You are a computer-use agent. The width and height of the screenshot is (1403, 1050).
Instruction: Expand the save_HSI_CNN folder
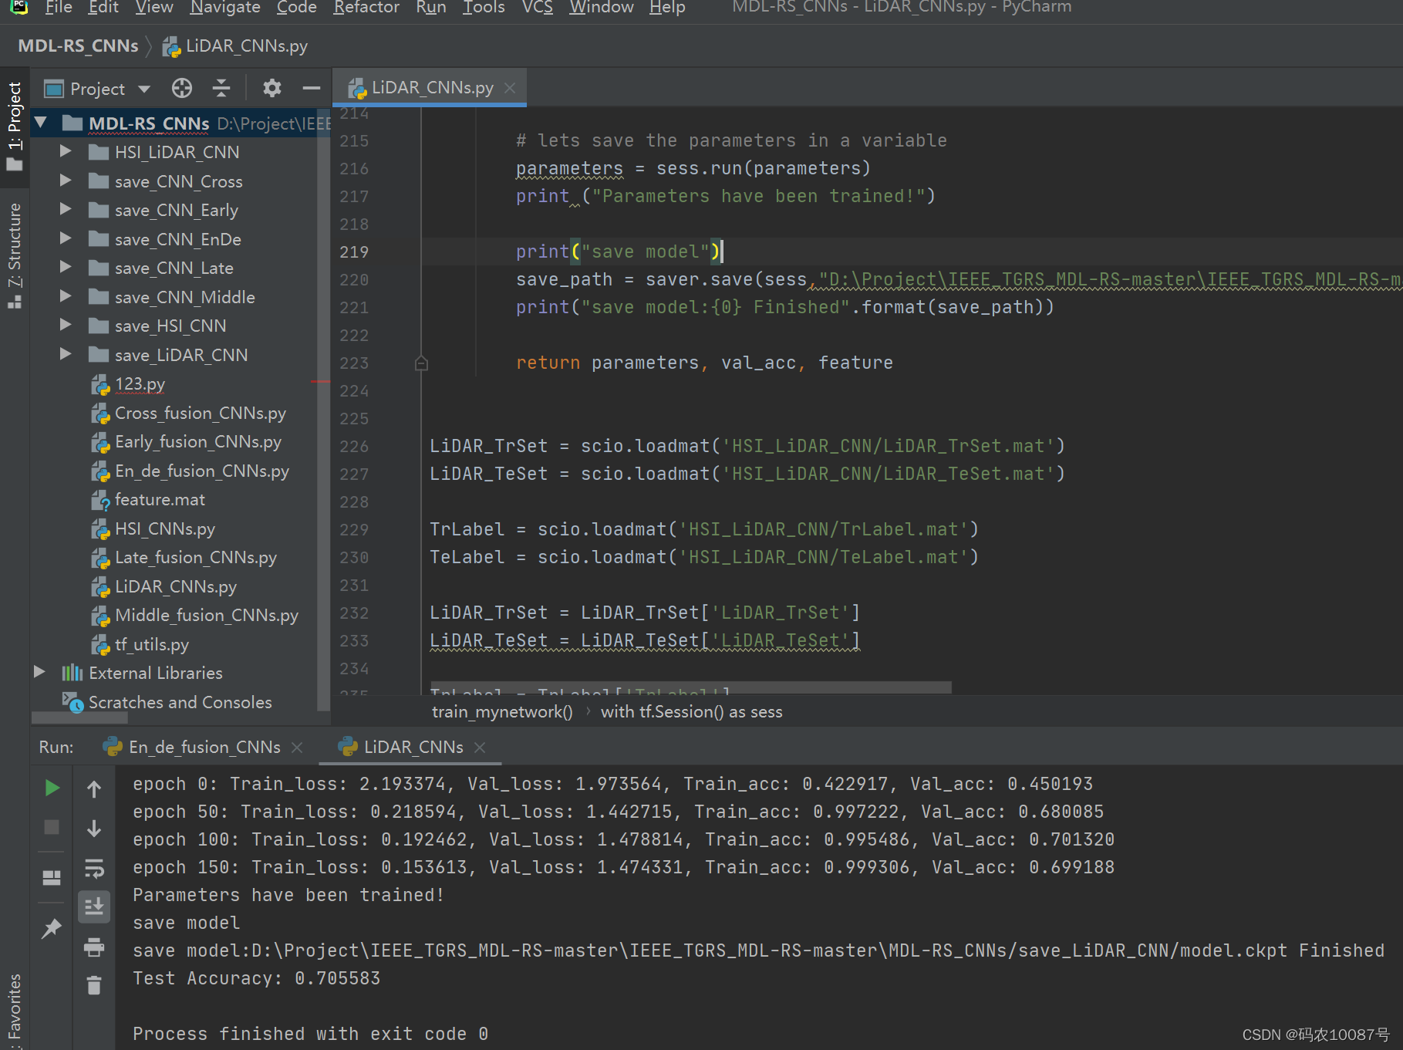[66, 325]
